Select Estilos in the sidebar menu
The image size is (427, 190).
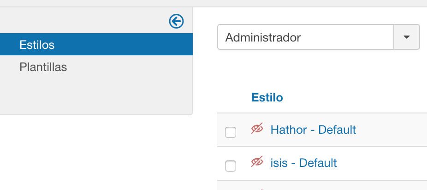(37, 45)
